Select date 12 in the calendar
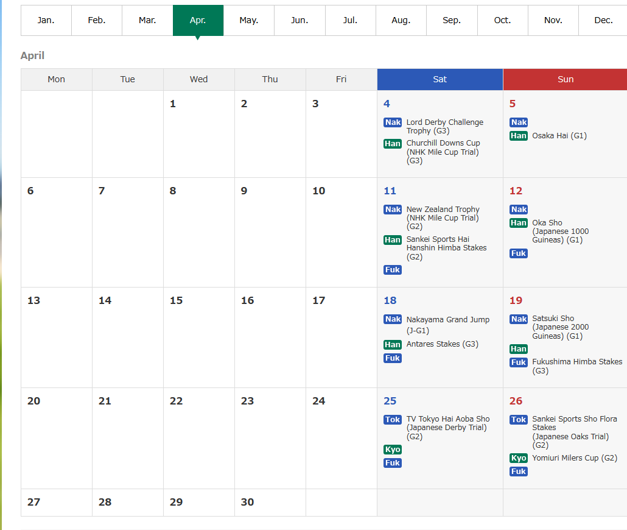This screenshot has height=530, width=627. [516, 191]
